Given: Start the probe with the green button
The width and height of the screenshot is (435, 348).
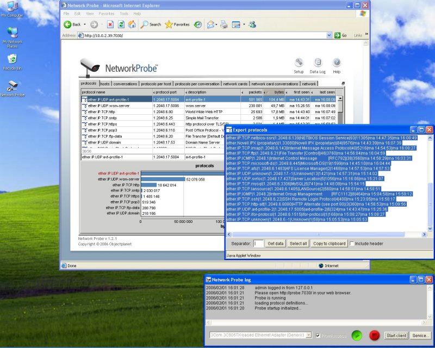Looking at the screenshot, I should coord(357,335).
